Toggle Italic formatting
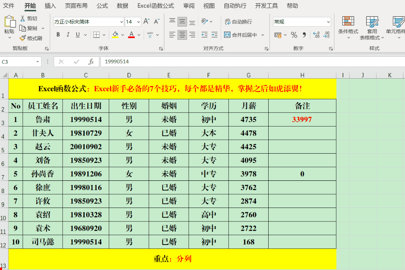405x270 pixels. tap(68, 35)
